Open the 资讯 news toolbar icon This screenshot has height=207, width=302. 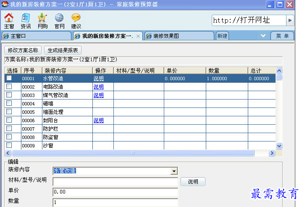tap(26, 21)
